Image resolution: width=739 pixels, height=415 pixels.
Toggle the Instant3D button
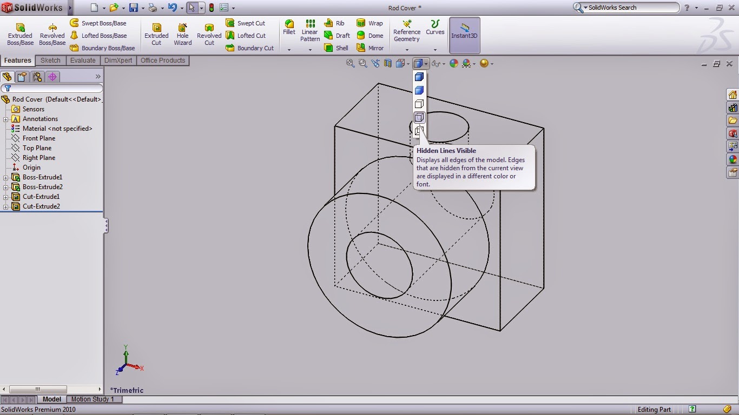pyautogui.click(x=464, y=35)
